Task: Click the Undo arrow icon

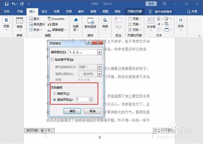Action: click(x=14, y=4)
